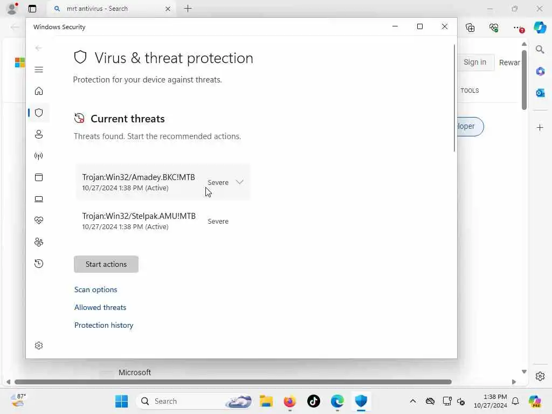The height and width of the screenshot is (414, 552).
Task: Open a new browser tab with plus button
Action: pyautogui.click(x=188, y=9)
